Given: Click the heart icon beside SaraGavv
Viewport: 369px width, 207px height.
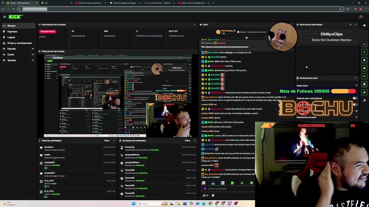Looking at the screenshot, I should point(41,148).
